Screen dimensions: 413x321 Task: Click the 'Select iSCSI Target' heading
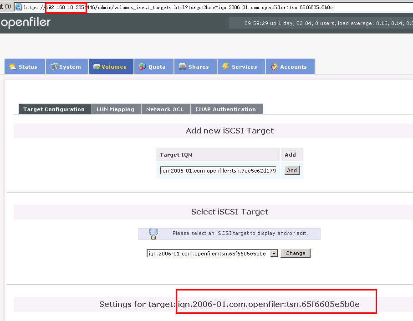click(x=229, y=212)
